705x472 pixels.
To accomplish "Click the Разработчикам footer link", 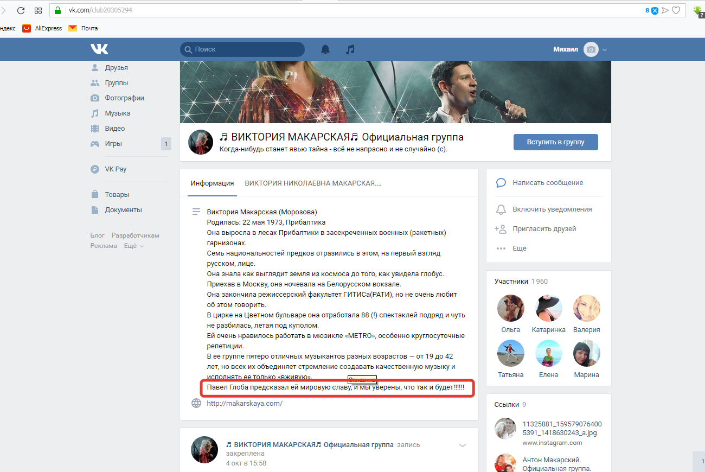I will 136,235.
